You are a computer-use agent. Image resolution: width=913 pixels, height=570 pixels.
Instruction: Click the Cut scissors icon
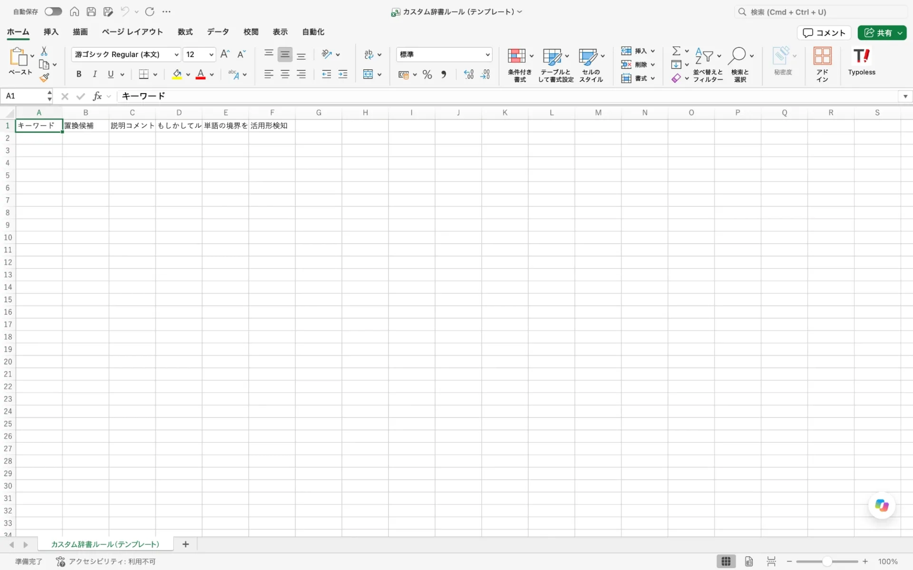[44, 51]
